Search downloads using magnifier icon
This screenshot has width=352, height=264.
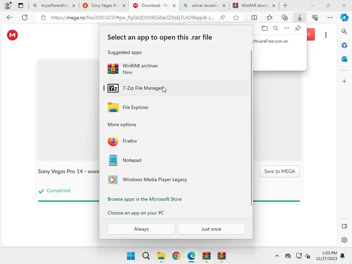pyautogui.click(x=276, y=28)
